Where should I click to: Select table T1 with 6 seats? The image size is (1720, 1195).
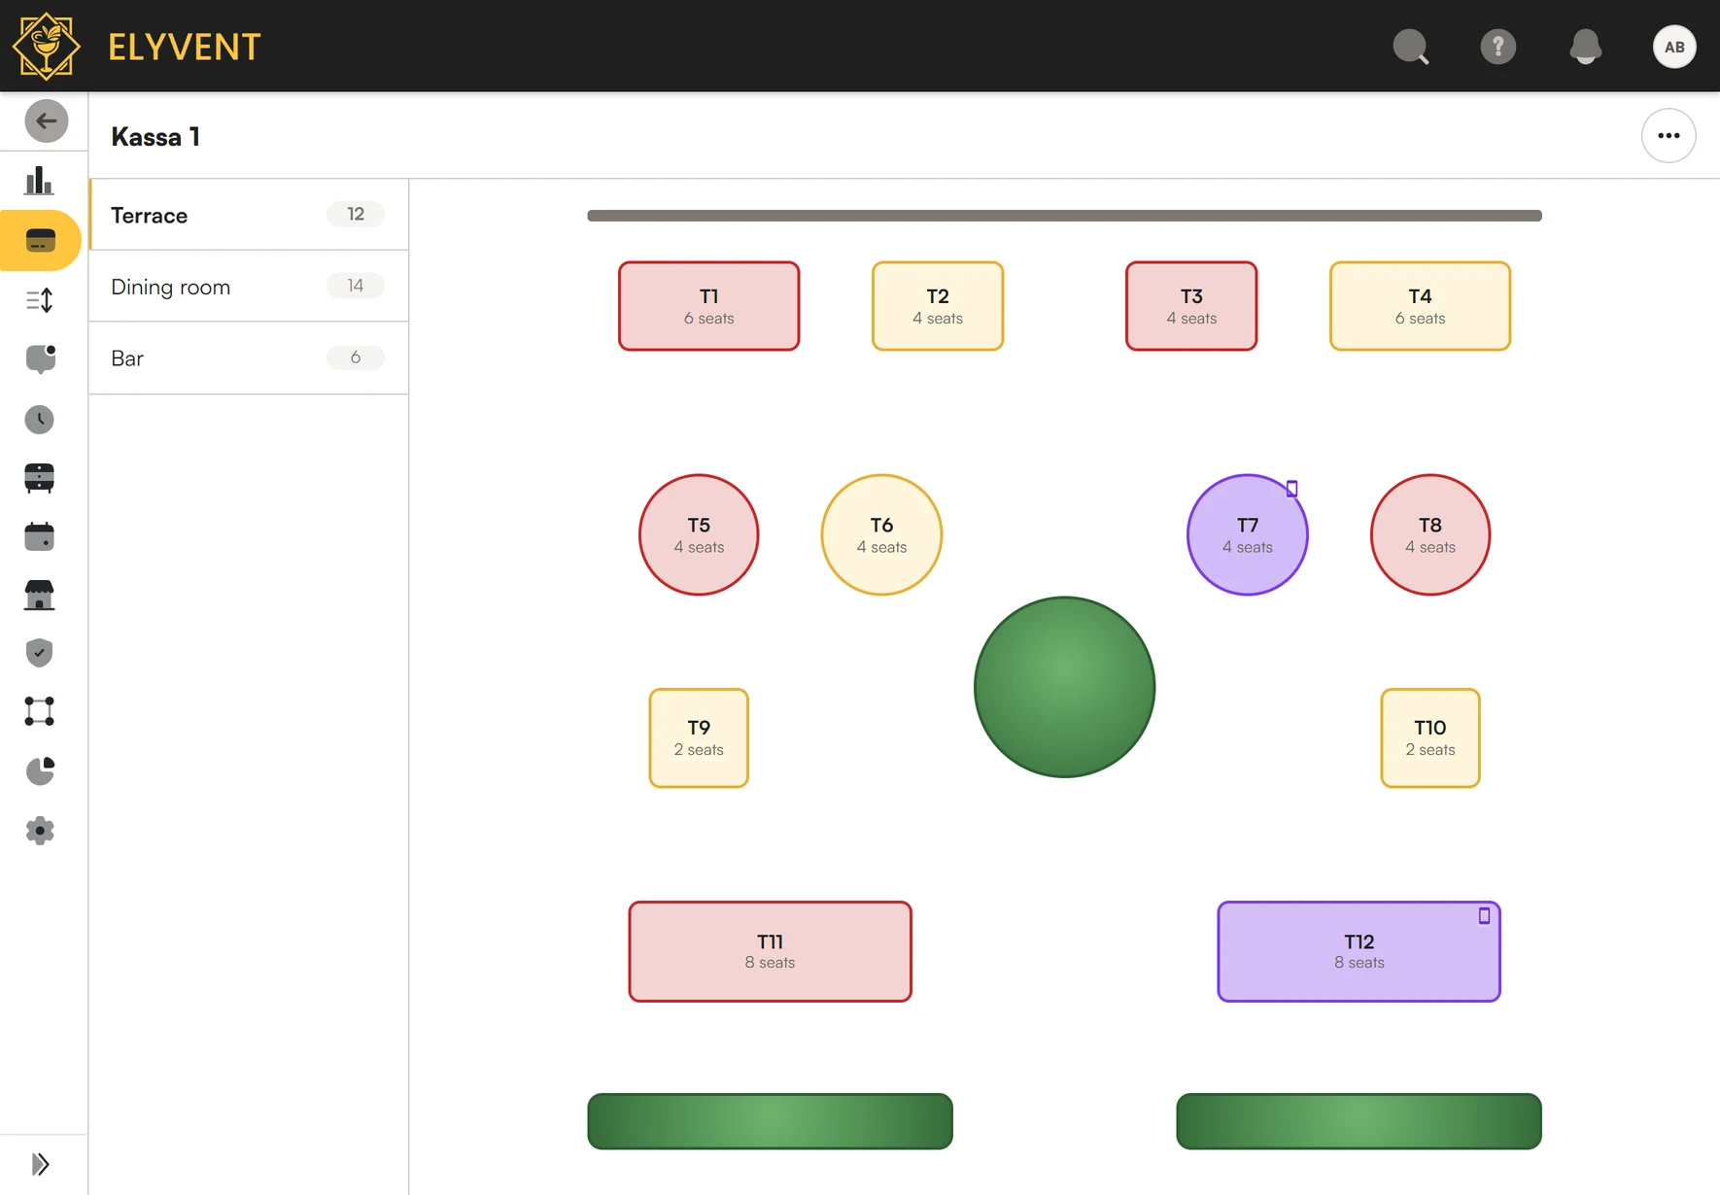tap(709, 306)
